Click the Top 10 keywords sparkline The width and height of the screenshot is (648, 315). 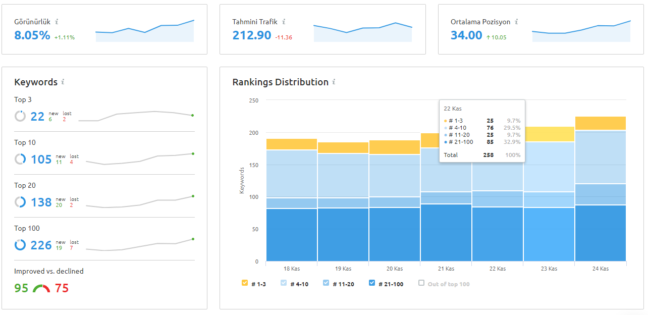(140, 159)
